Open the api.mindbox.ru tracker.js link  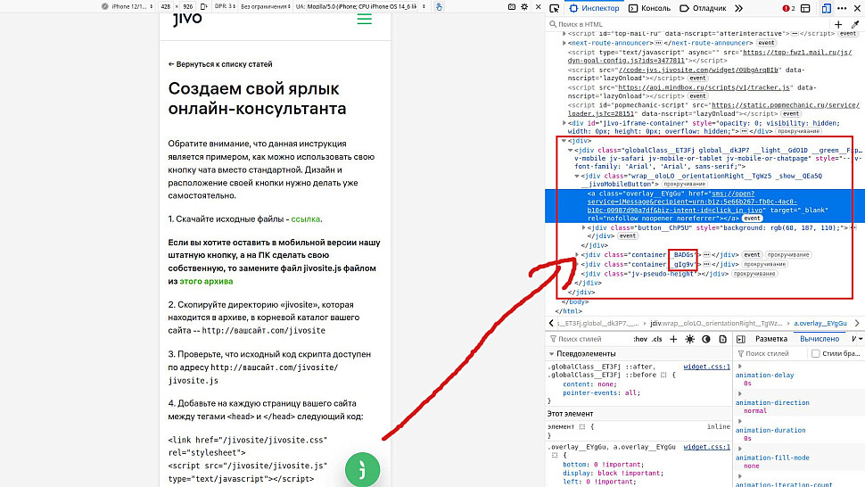[704, 87]
